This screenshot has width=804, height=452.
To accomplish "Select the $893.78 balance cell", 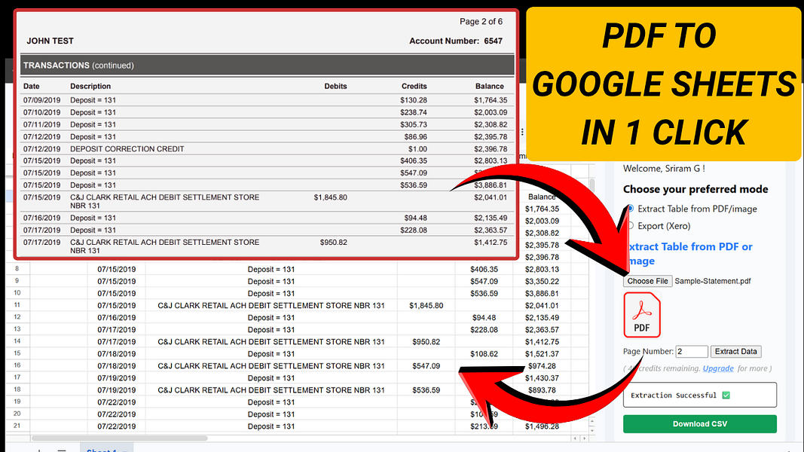I will click(542, 390).
